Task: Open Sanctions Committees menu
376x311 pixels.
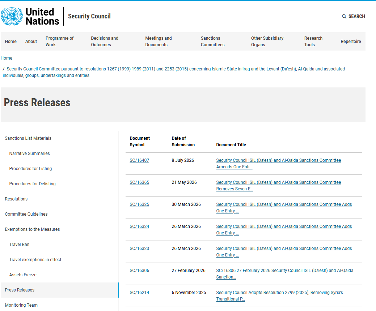Action: [212, 42]
